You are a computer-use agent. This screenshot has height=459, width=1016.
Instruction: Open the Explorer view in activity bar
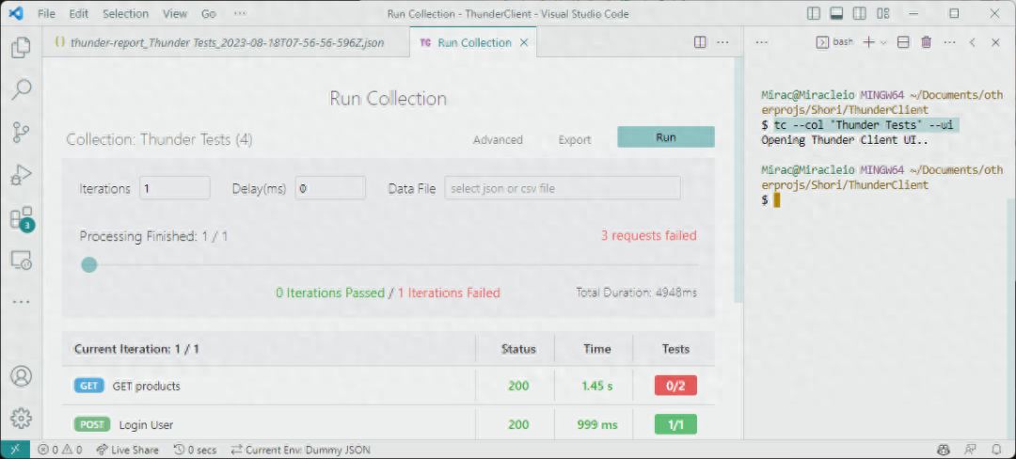click(21, 47)
